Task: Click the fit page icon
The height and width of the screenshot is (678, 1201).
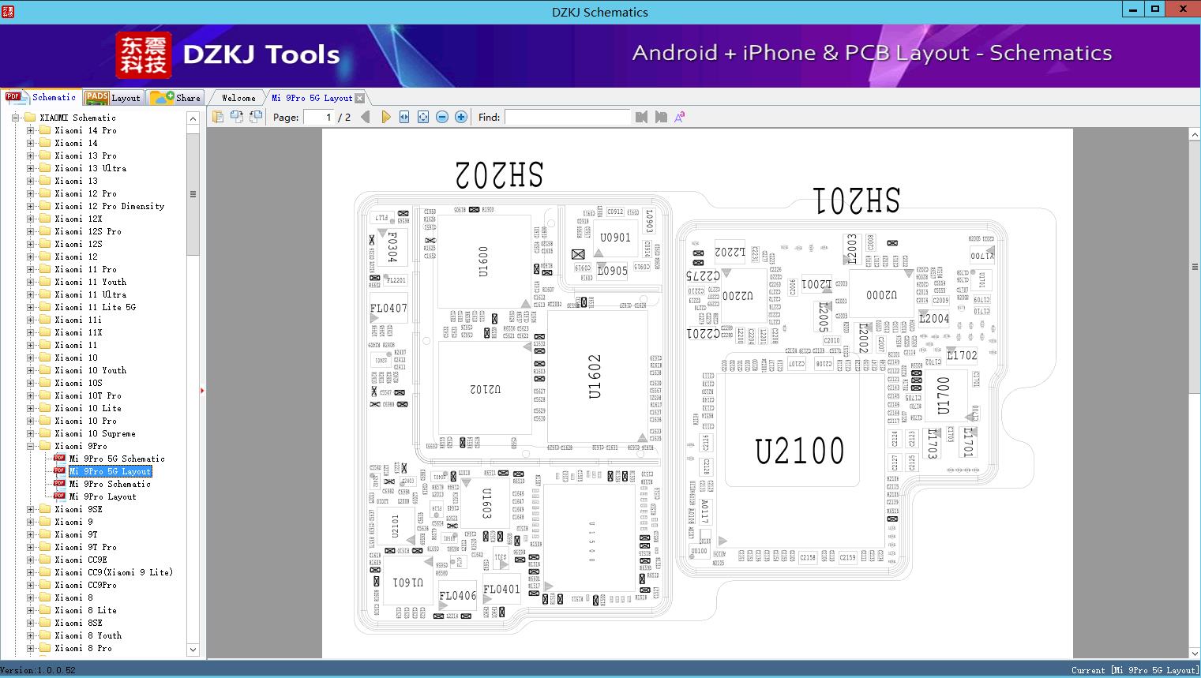Action: tap(423, 117)
